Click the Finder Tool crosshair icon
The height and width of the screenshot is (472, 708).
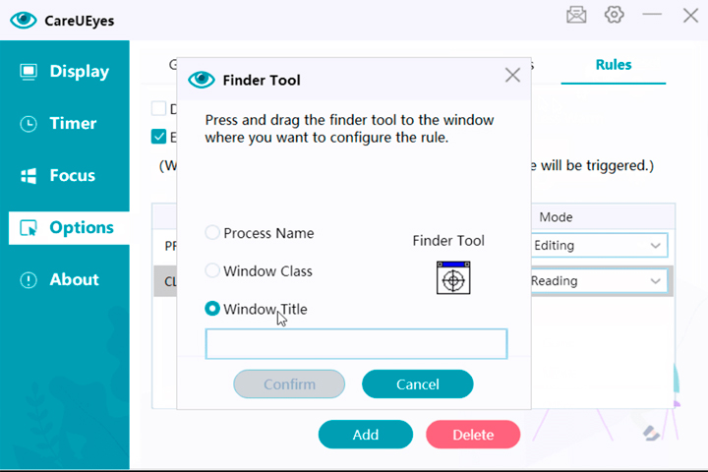453,277
